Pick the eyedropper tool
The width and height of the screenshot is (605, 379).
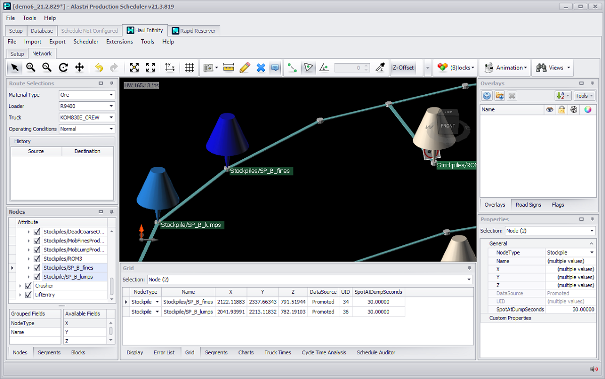pyautogui.click(x=382, y=68)
